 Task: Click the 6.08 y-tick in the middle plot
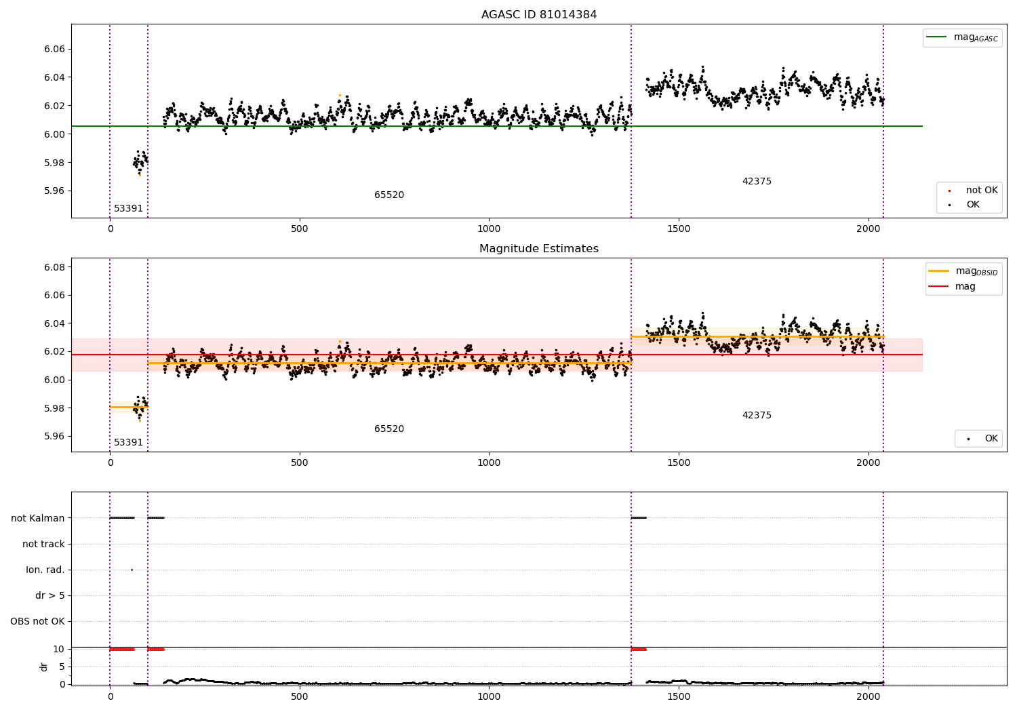click(54, 267)
